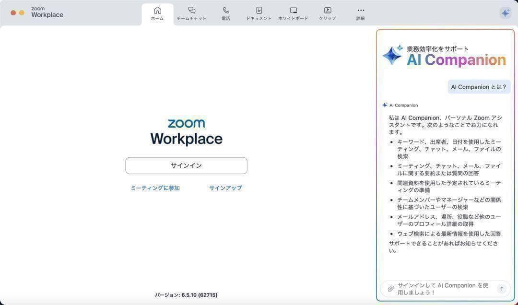Click the サインイン button

186,165
